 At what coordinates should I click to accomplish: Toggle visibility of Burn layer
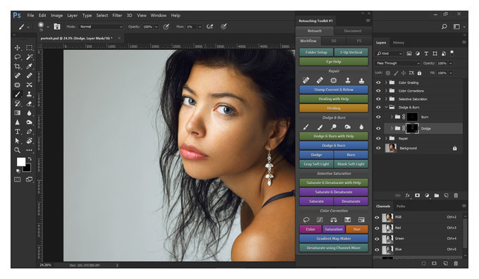click(378, 117)
